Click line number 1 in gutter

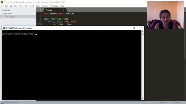point(40,14)
